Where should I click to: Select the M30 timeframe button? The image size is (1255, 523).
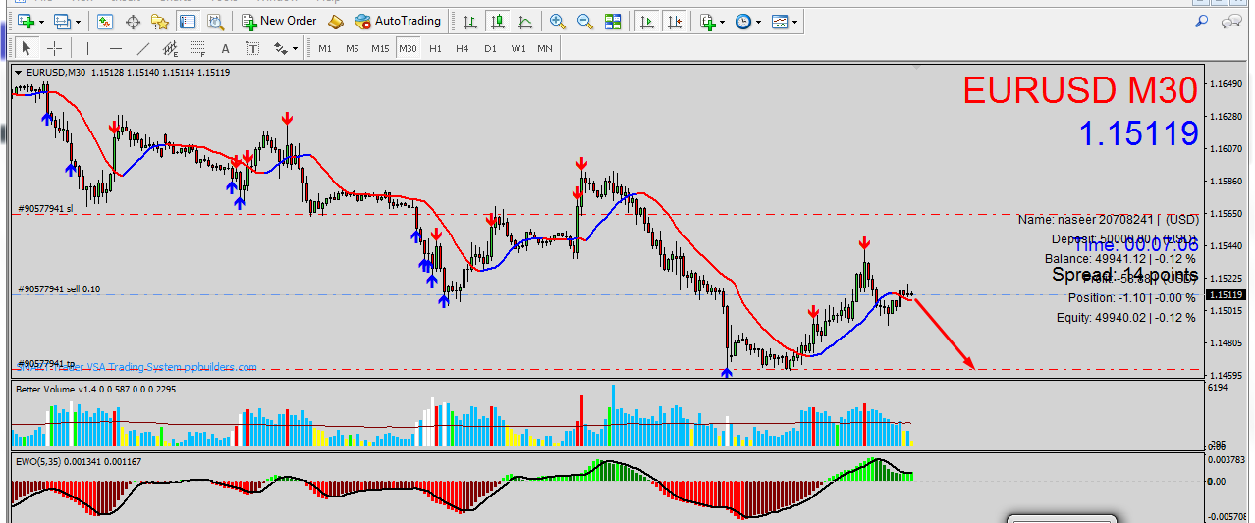point(409,48)
